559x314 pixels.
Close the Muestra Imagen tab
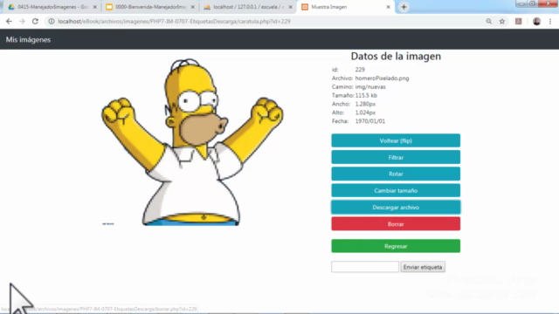pos(388,7)
